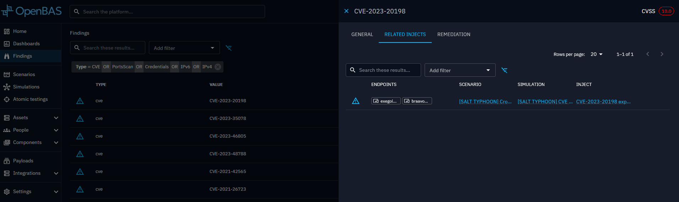Switch to the Remediation tab
The image size is (679, 202).
pyautogui.click(x=454, y=34)
